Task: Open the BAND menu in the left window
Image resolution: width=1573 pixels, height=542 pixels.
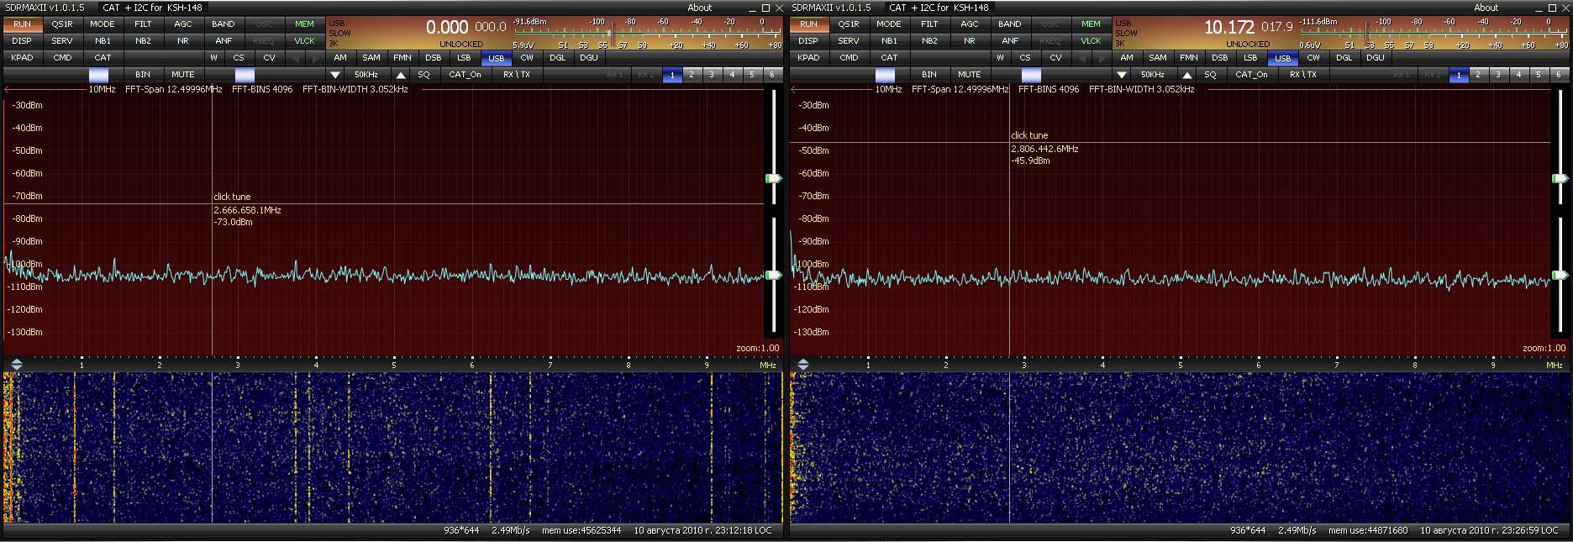Action: (224, 24)
